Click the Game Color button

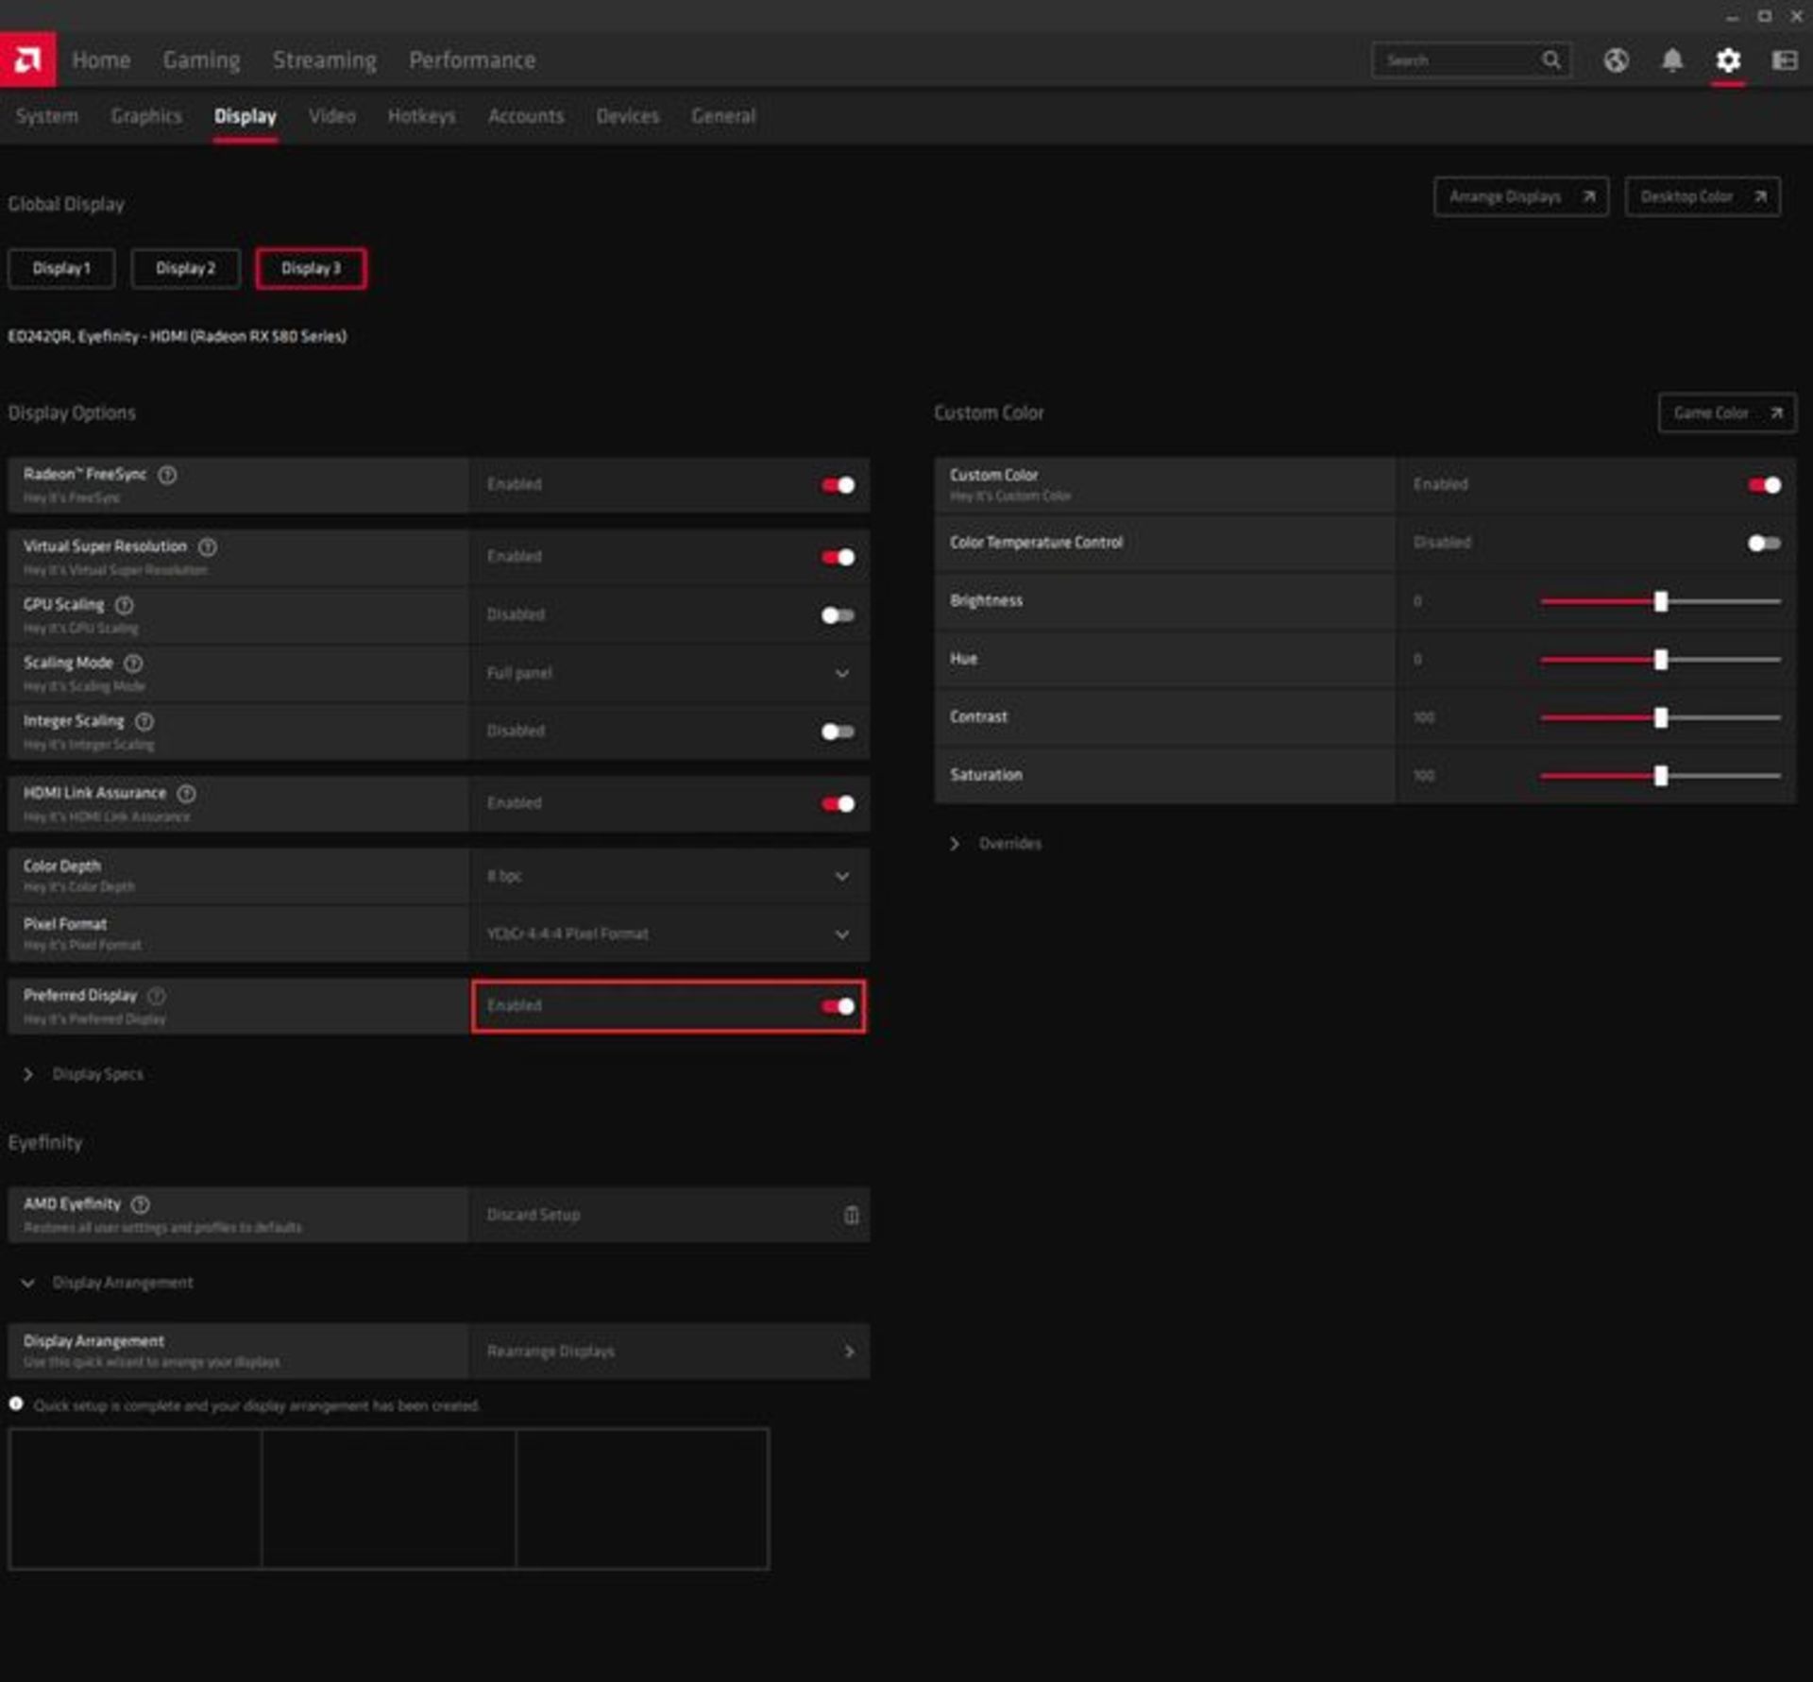1727,413
